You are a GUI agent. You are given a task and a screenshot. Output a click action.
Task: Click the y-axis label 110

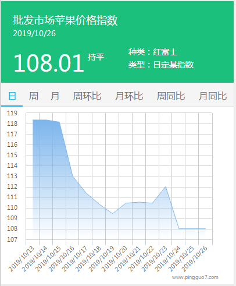tap(12, 207)
